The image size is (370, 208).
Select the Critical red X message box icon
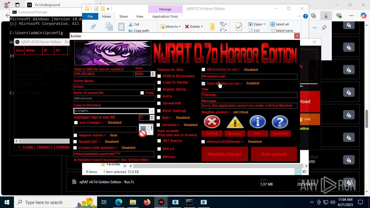click(x=212, y=122)
